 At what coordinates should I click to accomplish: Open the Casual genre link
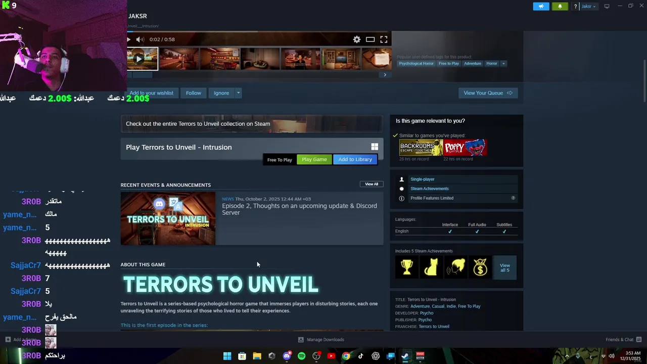[x=438, y=306]
